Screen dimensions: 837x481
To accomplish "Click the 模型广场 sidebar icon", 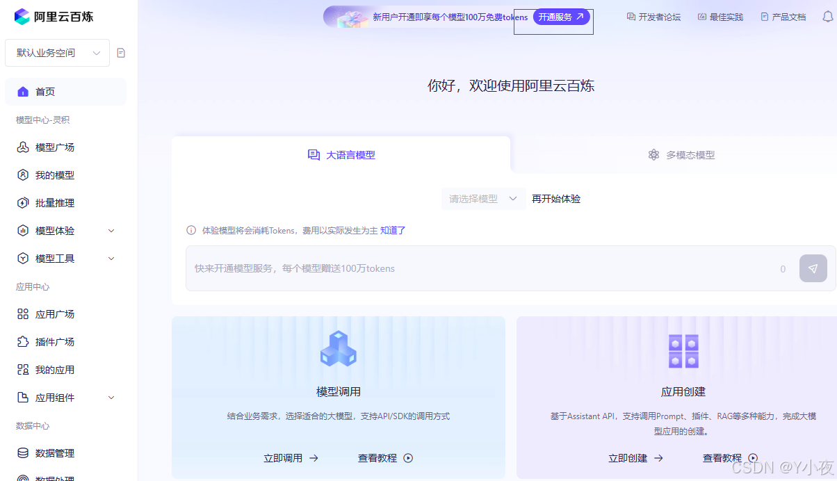I will point(23,147).
